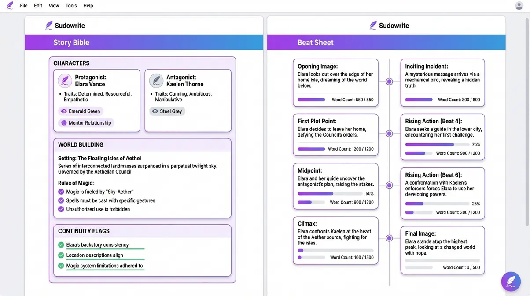Click the 75% progress bar in Rising Action Beat 4

pyautogui.click(x=438, y=144)
